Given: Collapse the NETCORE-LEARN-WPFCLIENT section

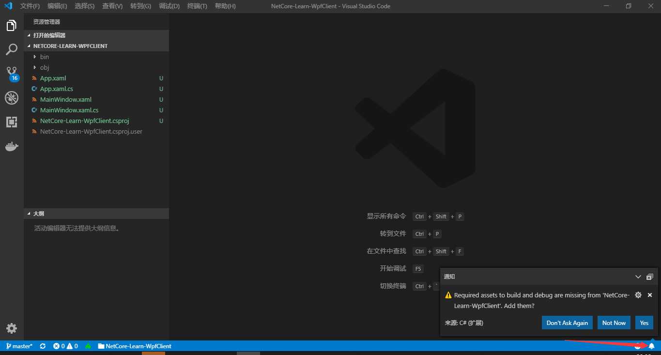Looking at the screenshot, I should [x=96, y=46].
